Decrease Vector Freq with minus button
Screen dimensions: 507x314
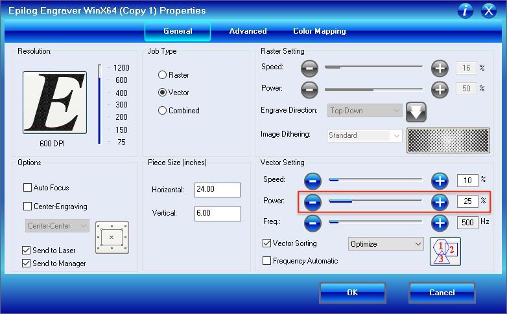coord(312,223)
